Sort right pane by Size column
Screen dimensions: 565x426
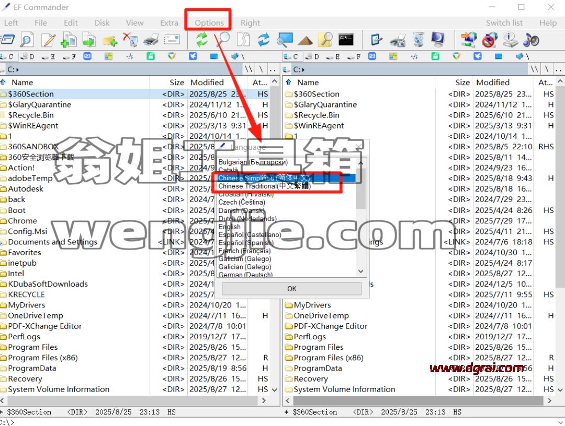453,82
